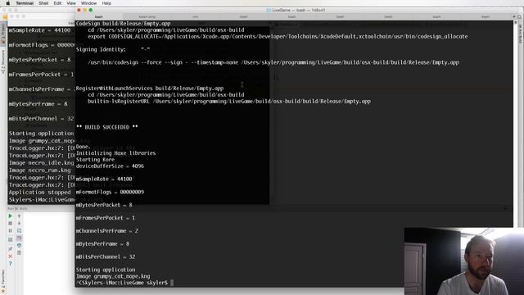Viewport: 524px width, 295px height.
Task: Click the print icon in Run console toolbar
Action: [19, 245]
